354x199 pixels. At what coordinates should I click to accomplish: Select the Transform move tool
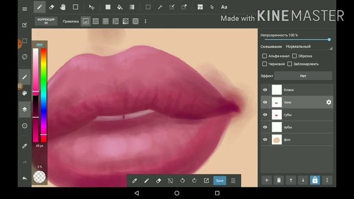tap(92, 7)
